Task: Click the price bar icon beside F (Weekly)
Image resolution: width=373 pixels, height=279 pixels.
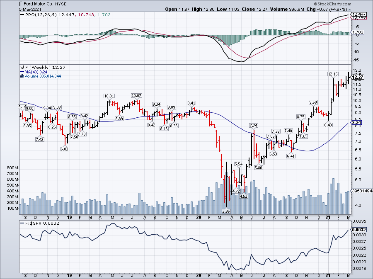Action: tap(23, 67)
